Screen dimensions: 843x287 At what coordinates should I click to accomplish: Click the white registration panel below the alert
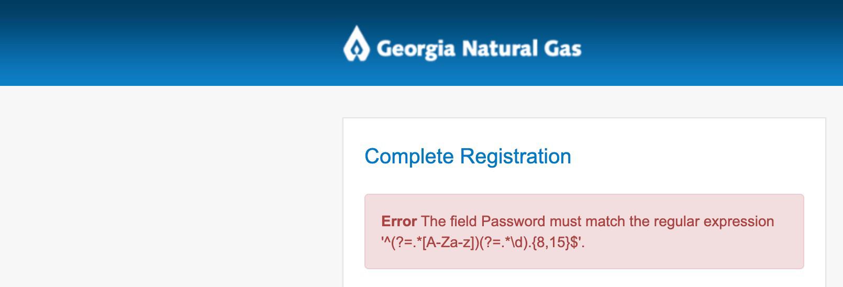(x=584, y=278)
